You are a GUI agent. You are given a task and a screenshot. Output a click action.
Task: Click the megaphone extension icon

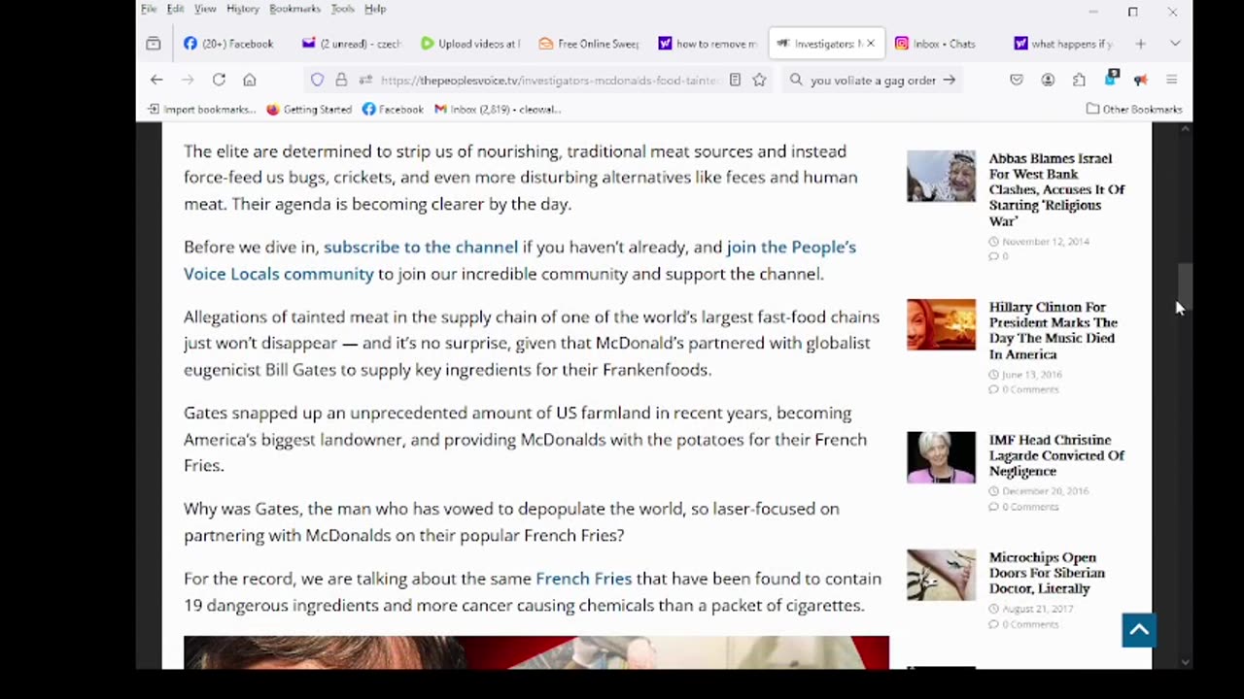pyautogui.click(x=1141, y=80)
